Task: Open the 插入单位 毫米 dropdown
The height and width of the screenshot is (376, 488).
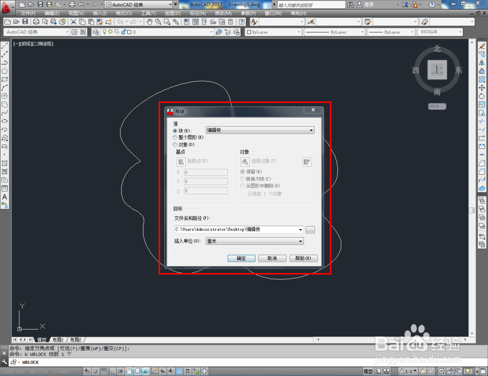Action: (x=255, y=241)
